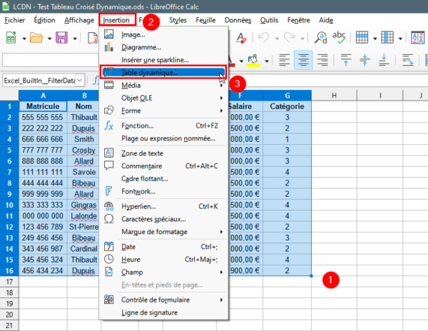428x331 pixels.
Task: Click the Commentaire bubble icon
Action: tap(109, 165)
